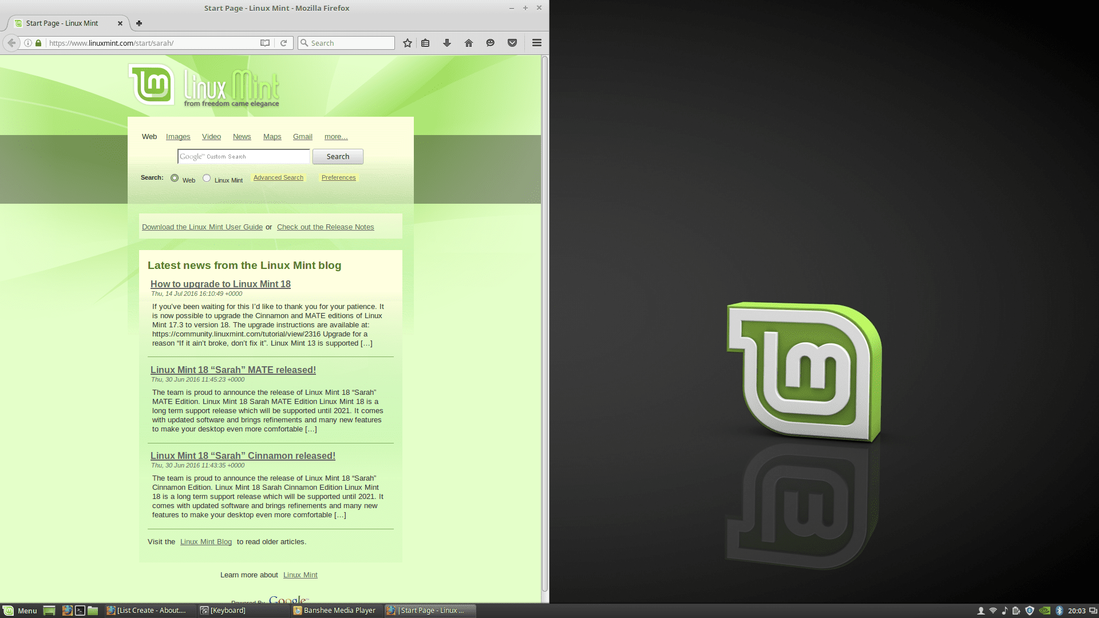Screen dimensions: 1099x618
Task: Toggle the new tab button
Action: 139,22
